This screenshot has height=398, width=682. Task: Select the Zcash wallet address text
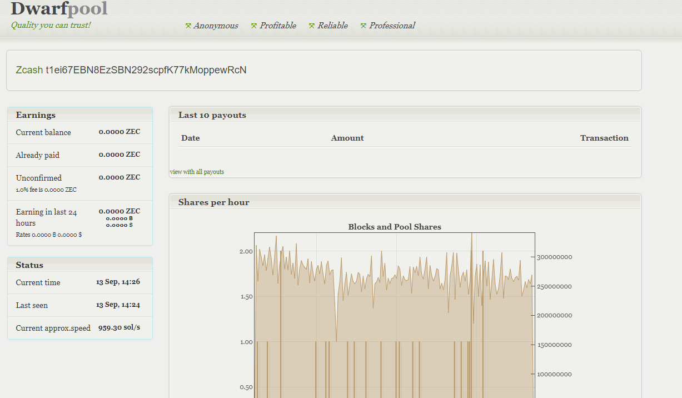[146, 70]
